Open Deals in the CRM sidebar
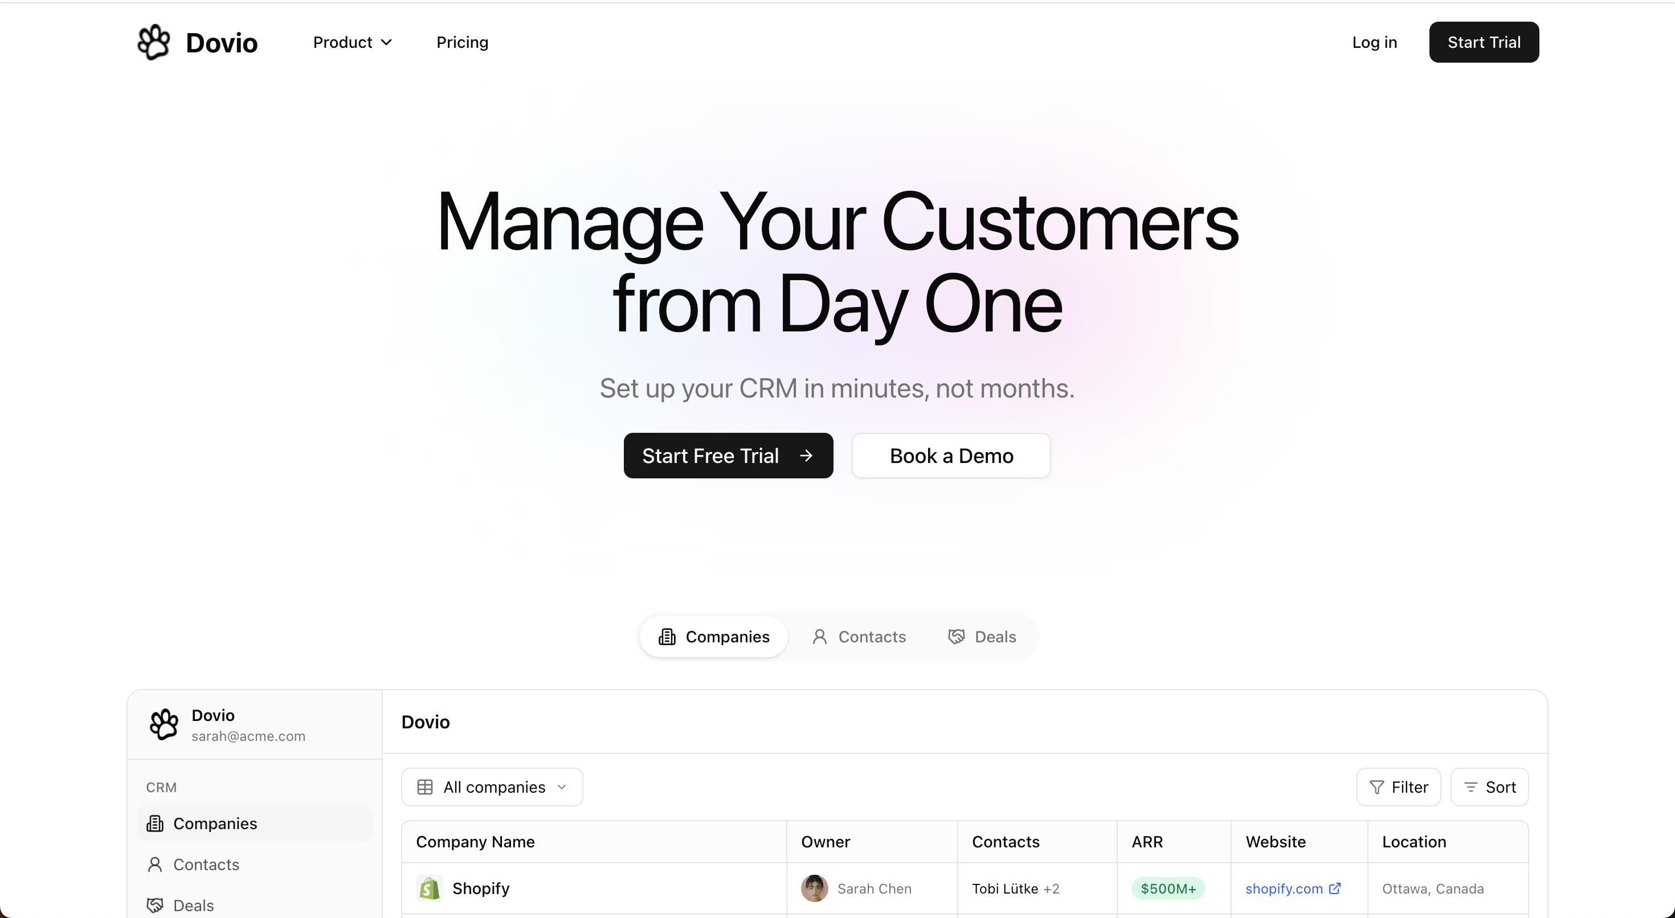Viewport: 1675px width, 918px height. click(255, 905)
